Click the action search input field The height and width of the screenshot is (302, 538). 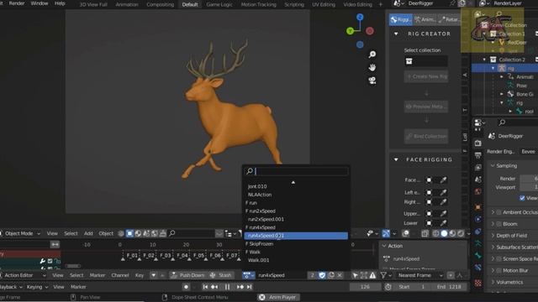coord(296,171)
